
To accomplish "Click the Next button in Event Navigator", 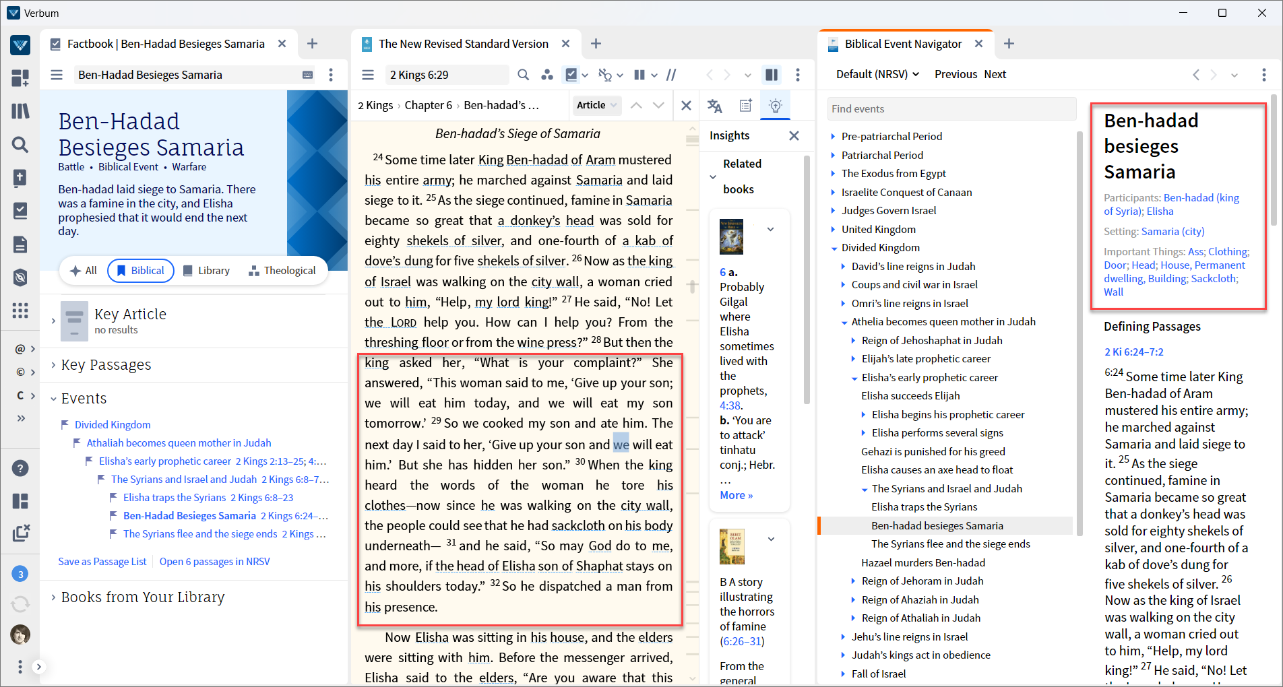I will [x=995, y=74].
